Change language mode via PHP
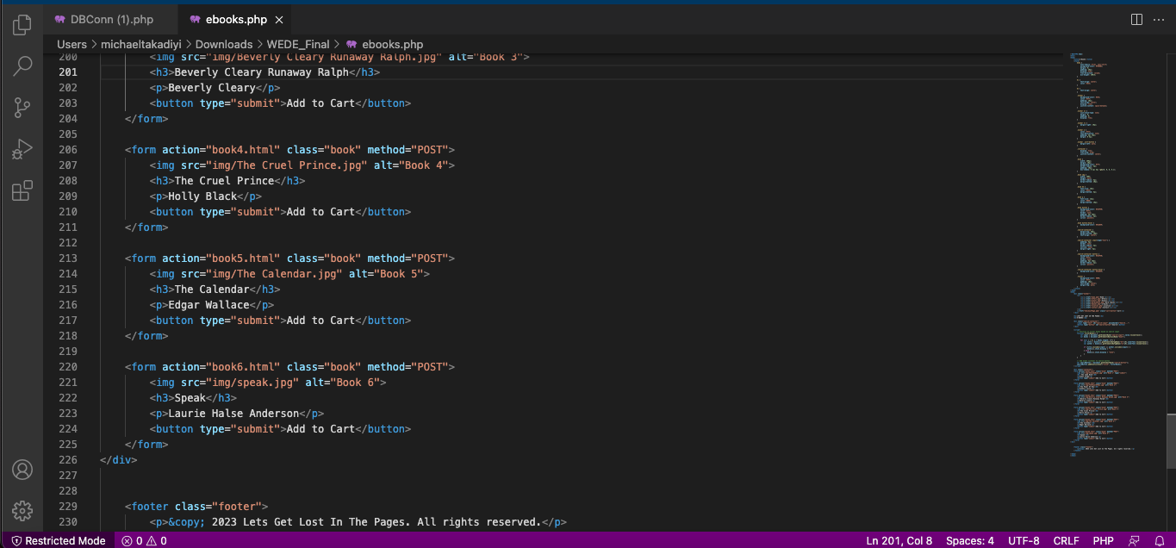The width and height of the screenshot is (1176, 548). 1103,541
